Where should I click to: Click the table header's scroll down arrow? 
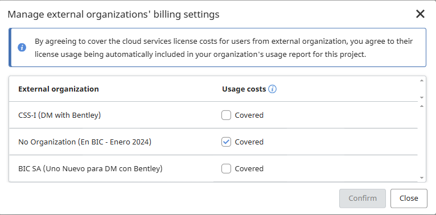(x=422, y=97)
